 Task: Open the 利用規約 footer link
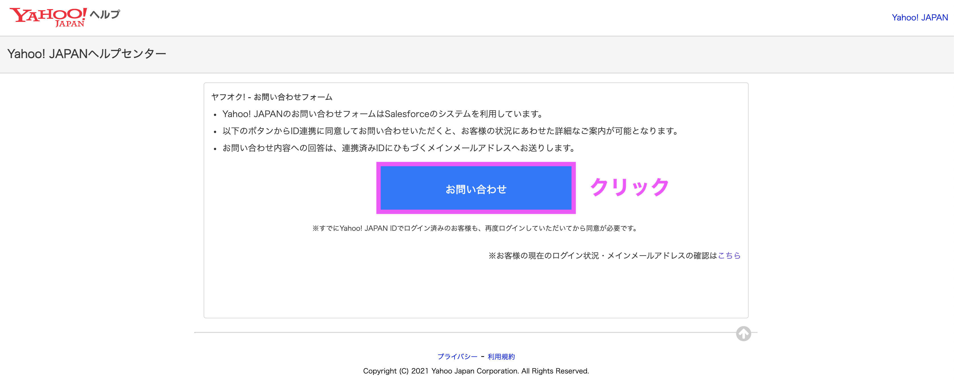[501, 356]
